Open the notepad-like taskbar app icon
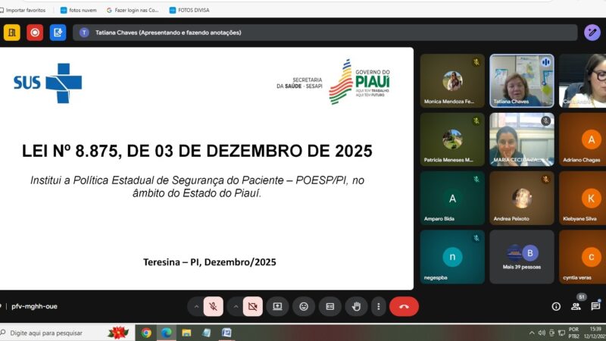 click(206, 333)
